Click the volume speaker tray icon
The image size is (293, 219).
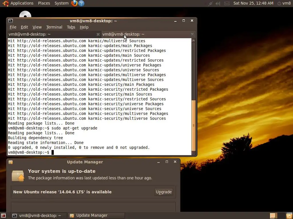[218, 3]
